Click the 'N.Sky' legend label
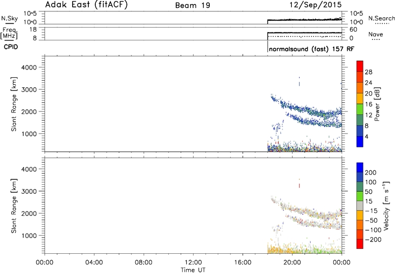The width and height of the screenshot is (395, 273). (9, 18)
